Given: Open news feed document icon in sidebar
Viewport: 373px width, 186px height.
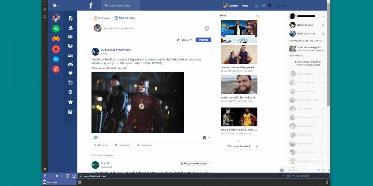Looking at the screenshot, I should point(71,18).
